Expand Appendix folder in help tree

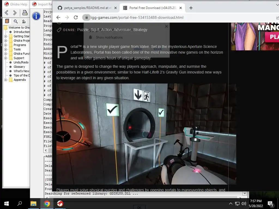(5, 80)
